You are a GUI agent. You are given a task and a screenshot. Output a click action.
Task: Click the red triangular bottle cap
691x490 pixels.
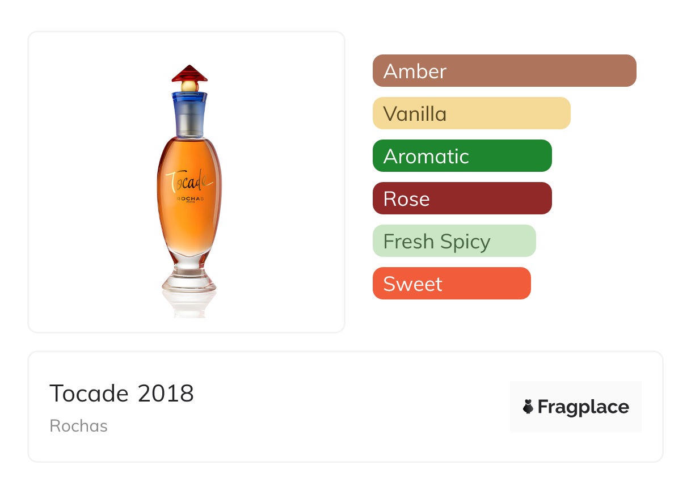pyautogui.click(x=189, y=74)
